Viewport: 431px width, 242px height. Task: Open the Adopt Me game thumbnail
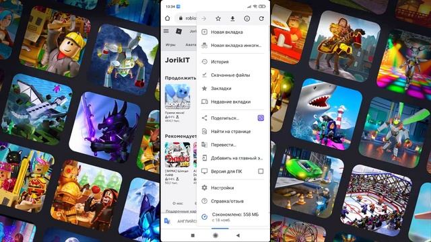point(178,97)
